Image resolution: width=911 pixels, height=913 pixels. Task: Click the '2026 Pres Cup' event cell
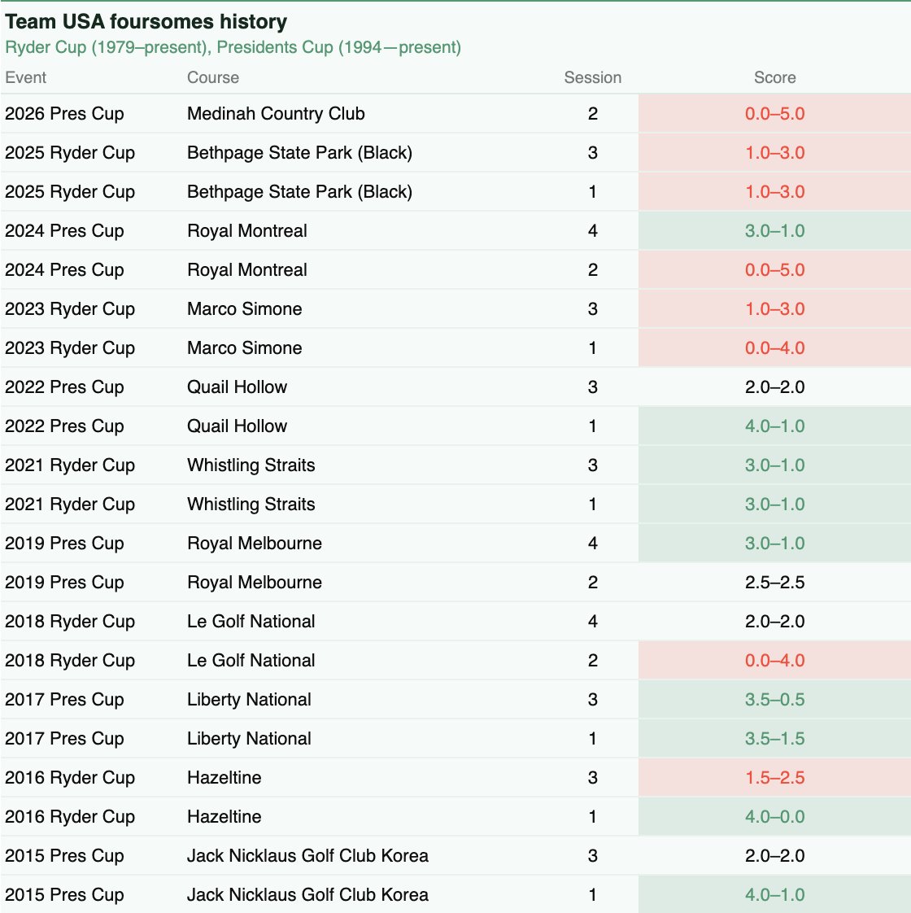[x=64, y=114]
